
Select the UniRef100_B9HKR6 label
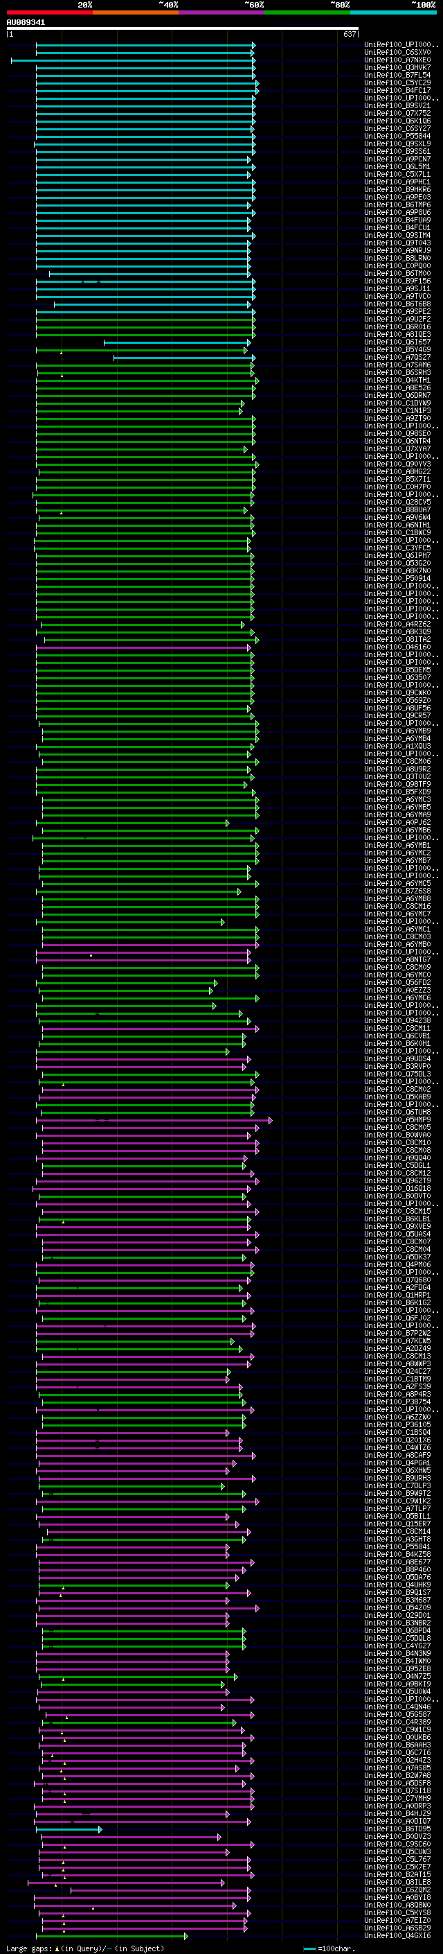click(x=397, y=190)
